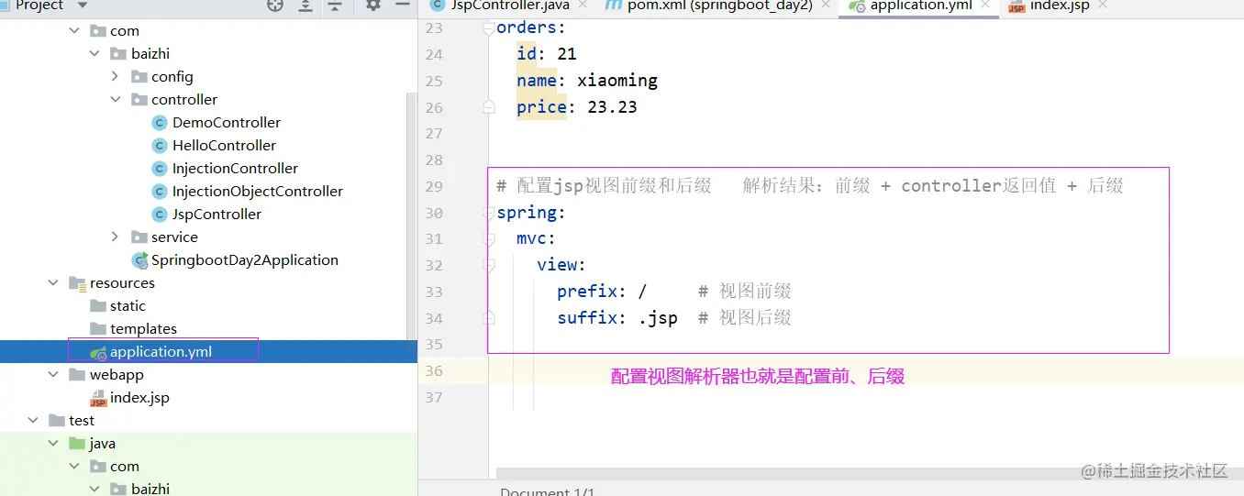Close the pom.xml tab

pos(826,6)
